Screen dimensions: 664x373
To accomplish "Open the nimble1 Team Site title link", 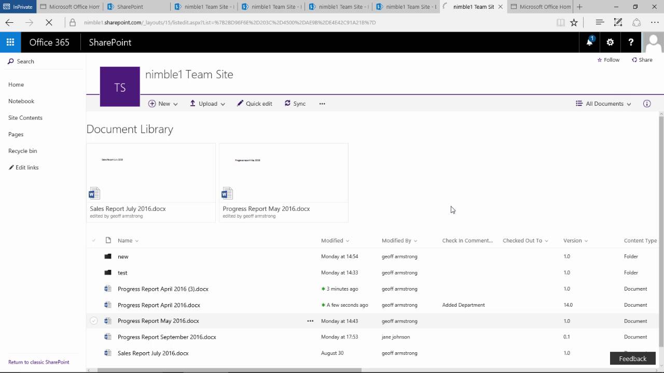I will (x=189, y=74).
